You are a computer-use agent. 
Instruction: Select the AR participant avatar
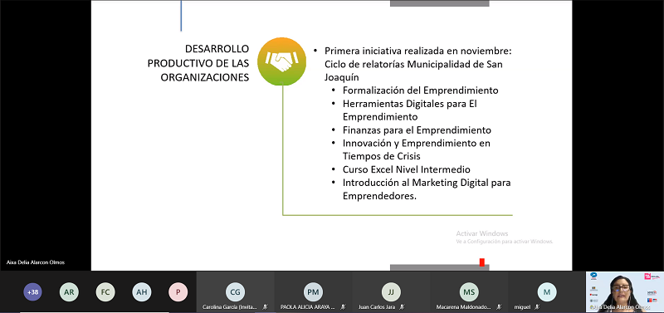pyautogui.click(x=69, y=291)
